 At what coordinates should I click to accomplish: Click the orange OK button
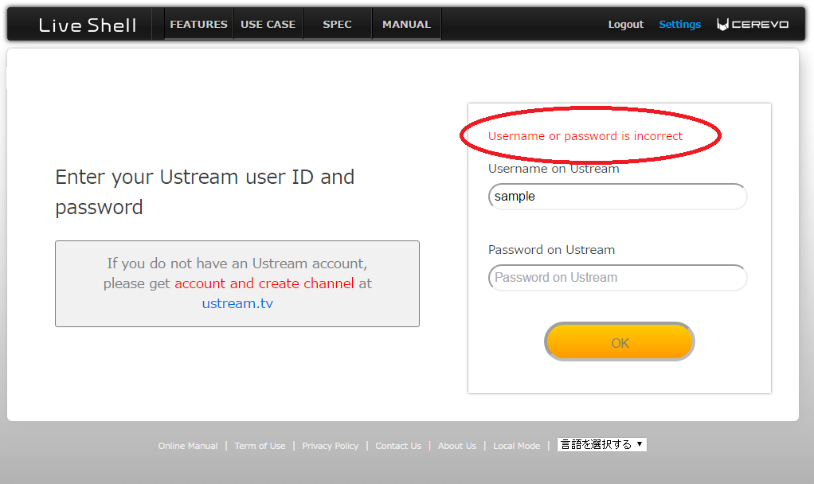(x=620, y=342)
